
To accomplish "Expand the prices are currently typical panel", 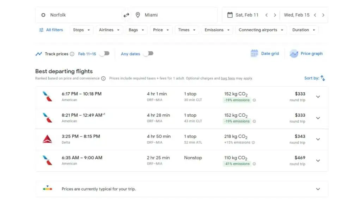I will pyautogui.click(x=317, y=189).
